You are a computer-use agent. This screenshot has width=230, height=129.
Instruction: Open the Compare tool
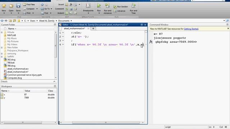[x=29, y=9]
